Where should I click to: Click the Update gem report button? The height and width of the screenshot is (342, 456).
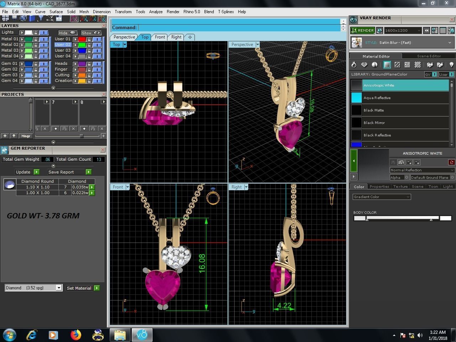click(x=27, y=172)
